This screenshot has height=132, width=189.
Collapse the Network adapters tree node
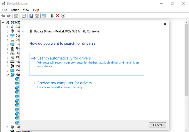tap(8, 75)
